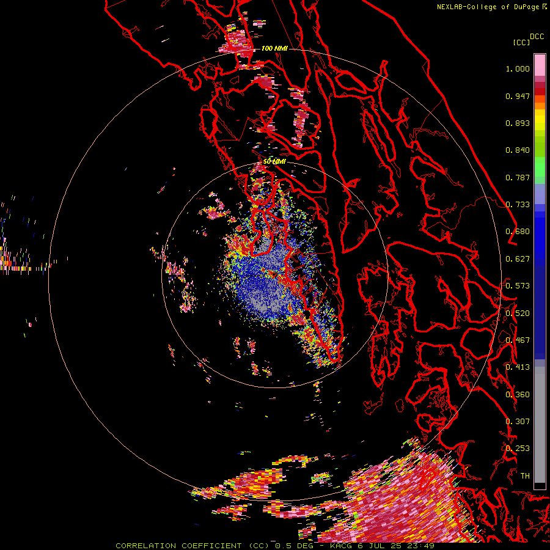Click the TH threshold label on the scale
Viewport: 550px width, 550px height.
point(525,476)
